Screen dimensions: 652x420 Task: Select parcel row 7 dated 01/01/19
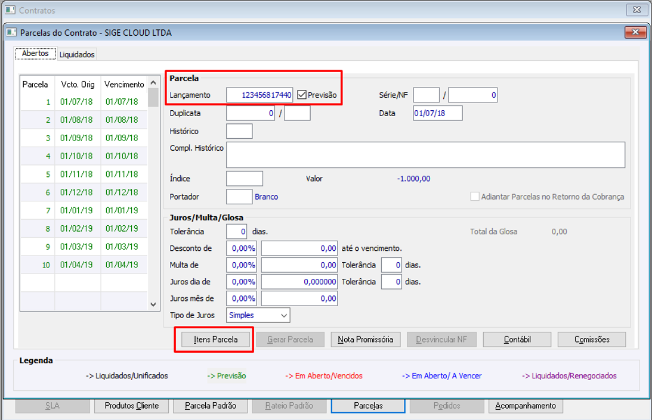(x=84, y=211)
